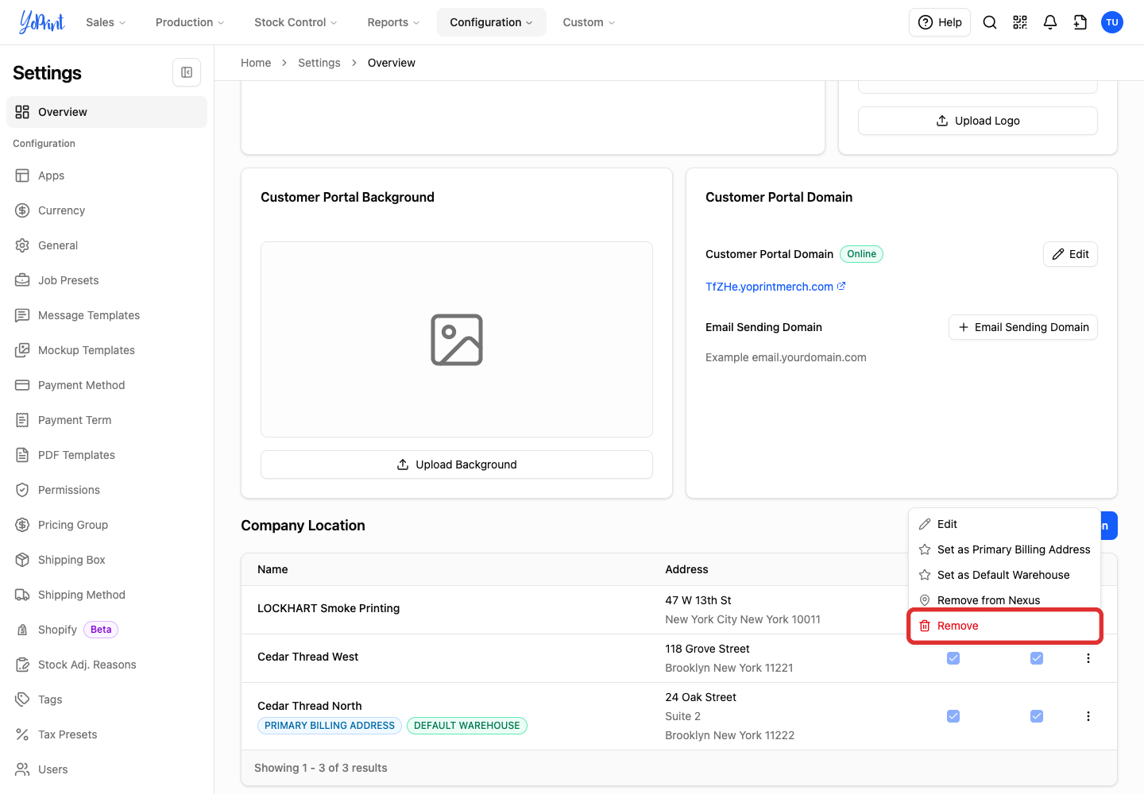Open the Help button
This screenshot has width=1144, height=794.
(x=940, y=22)
